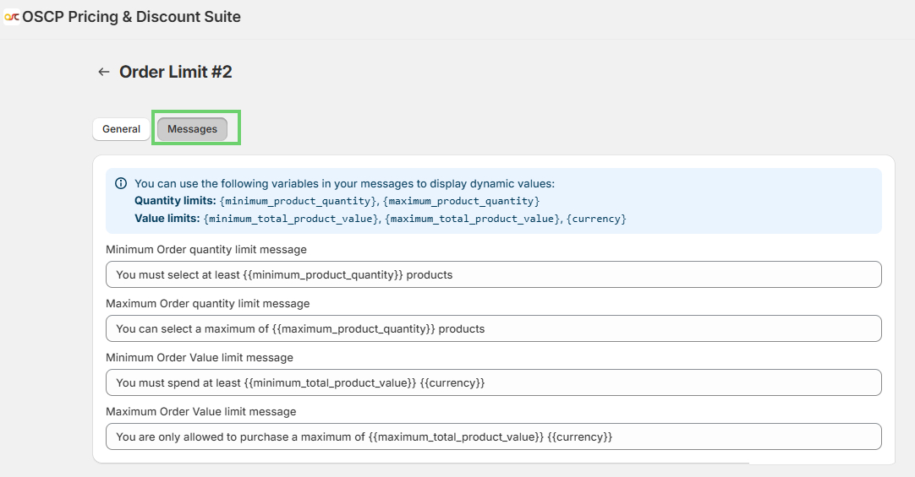Click into Maximum Order Value limit message input
The image size is (915, 477).
pyautogui.click(x=493, y=436)
